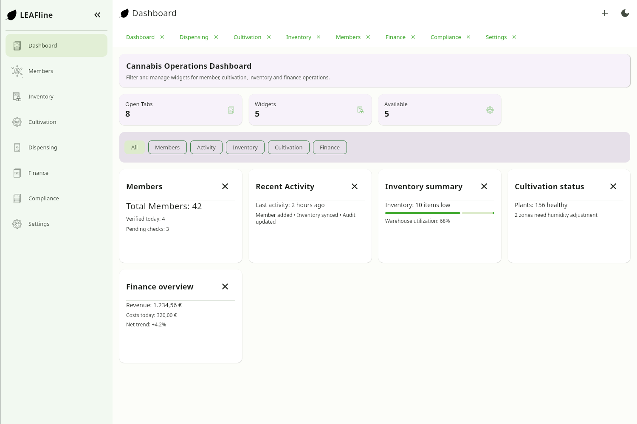Viewport: 637px width, 424px height.
Task: Toggle dark mode with the moon icon
Action: pos(625,13)
